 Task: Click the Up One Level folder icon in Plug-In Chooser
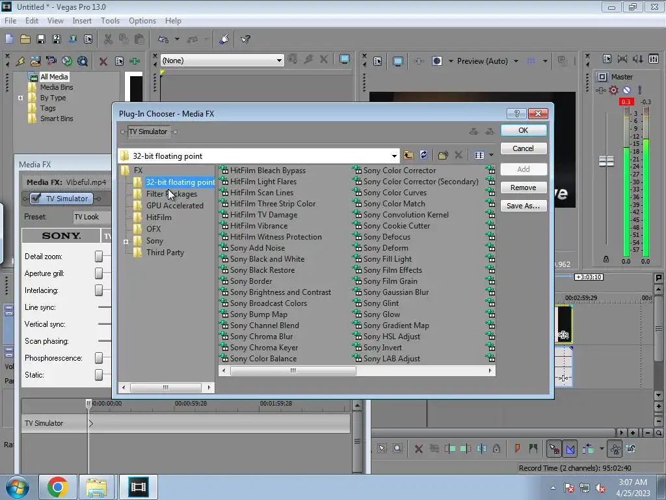pos(408,155)
